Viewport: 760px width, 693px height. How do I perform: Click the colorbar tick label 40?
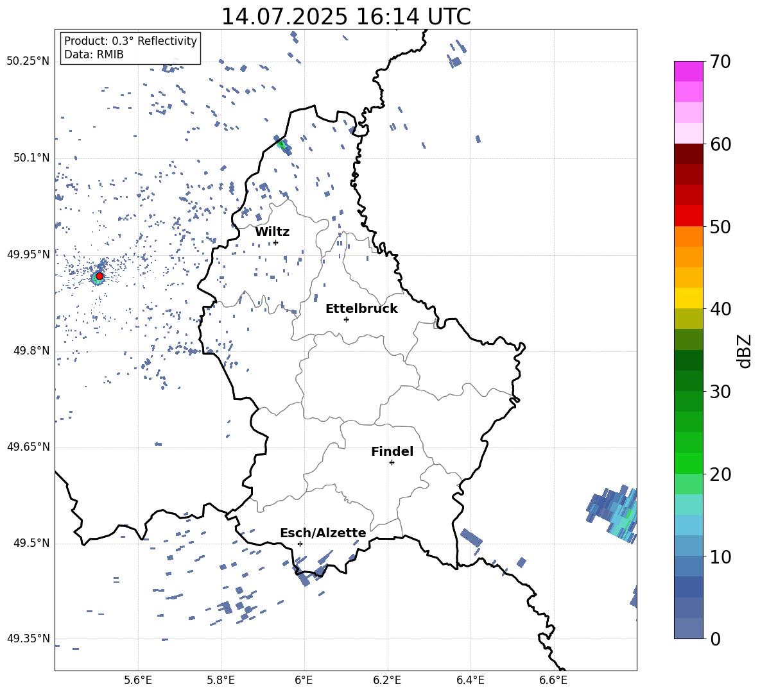[720, 309]
